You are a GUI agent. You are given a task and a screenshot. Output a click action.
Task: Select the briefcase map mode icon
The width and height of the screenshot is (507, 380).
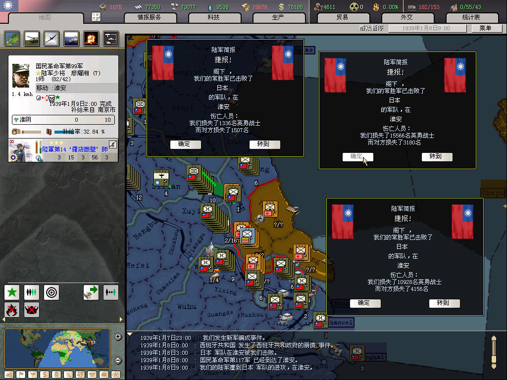pos(104,375)
